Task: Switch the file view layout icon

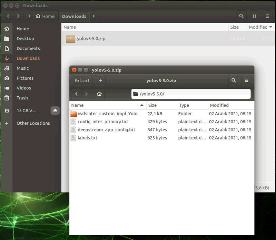Action: pyautogui.click(x=254, y=16)
